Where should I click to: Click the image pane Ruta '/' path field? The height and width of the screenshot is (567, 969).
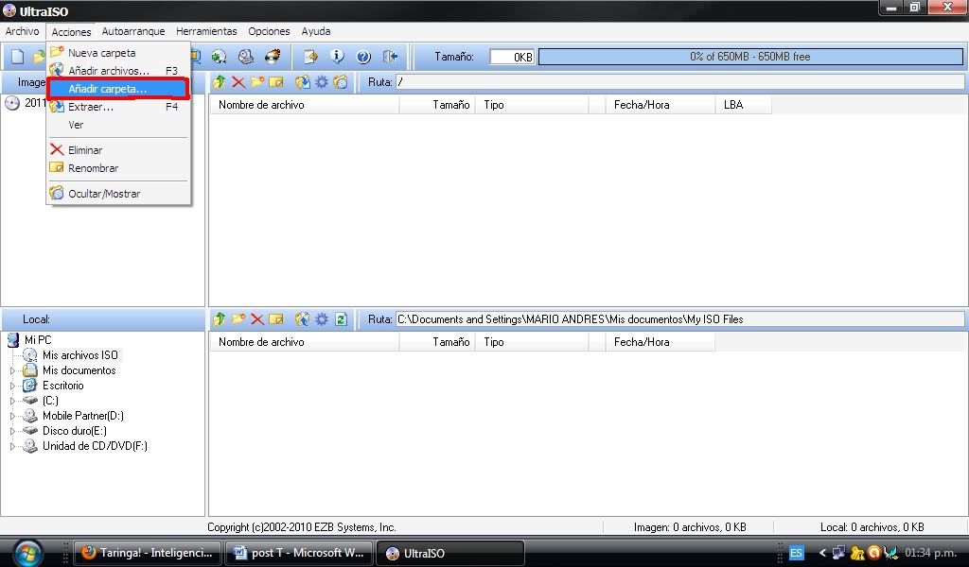tap(679, 82)
